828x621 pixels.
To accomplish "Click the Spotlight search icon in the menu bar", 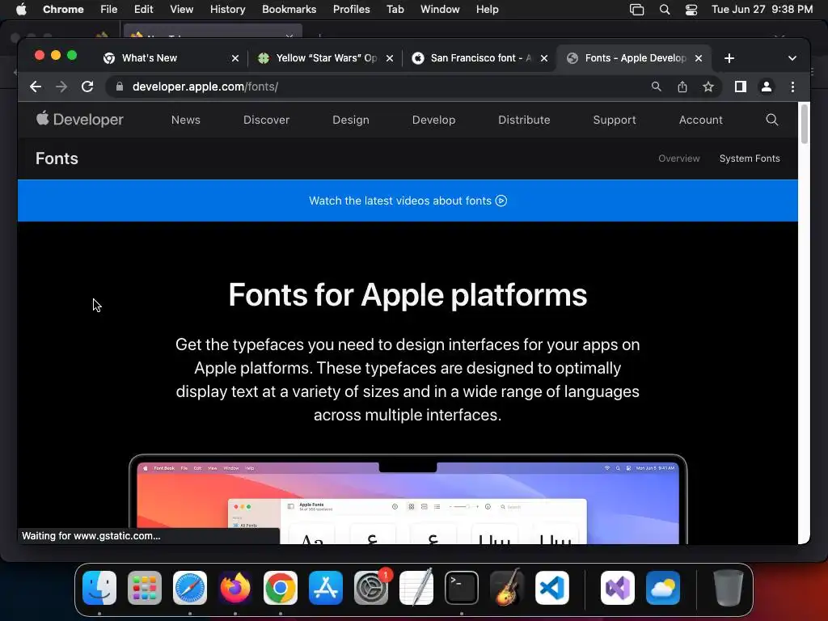I will (665, 10).
